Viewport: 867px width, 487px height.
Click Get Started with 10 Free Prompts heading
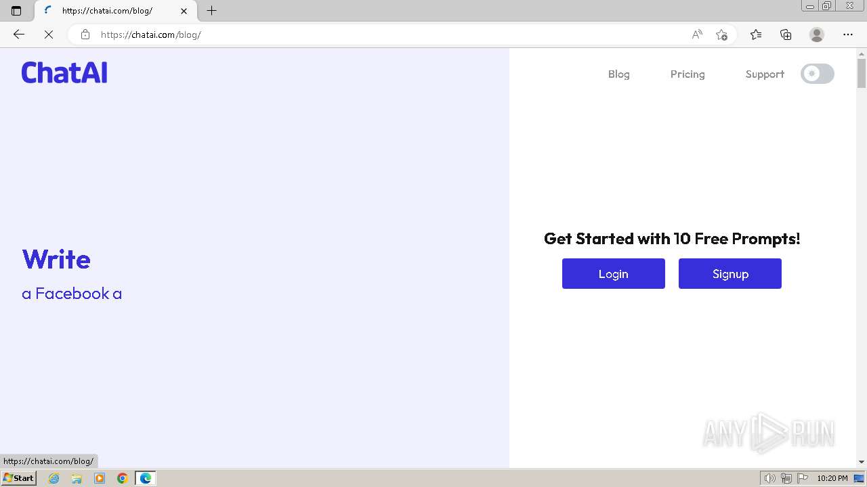(672, 239)
